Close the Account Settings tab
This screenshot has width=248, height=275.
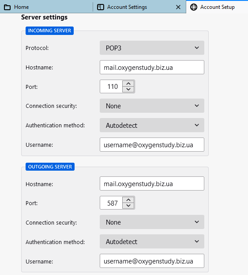(178, 7)
